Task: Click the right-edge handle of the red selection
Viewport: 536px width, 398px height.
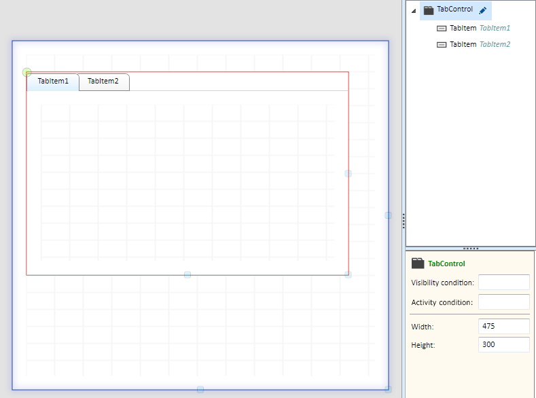Action: [x=348, y=174]
